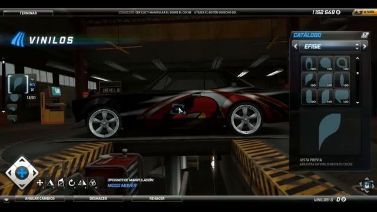The width and height of the screenshot is (377, 212).
Task: Click the VINILOS: 0 cost readout
Action: pos(323,200)
